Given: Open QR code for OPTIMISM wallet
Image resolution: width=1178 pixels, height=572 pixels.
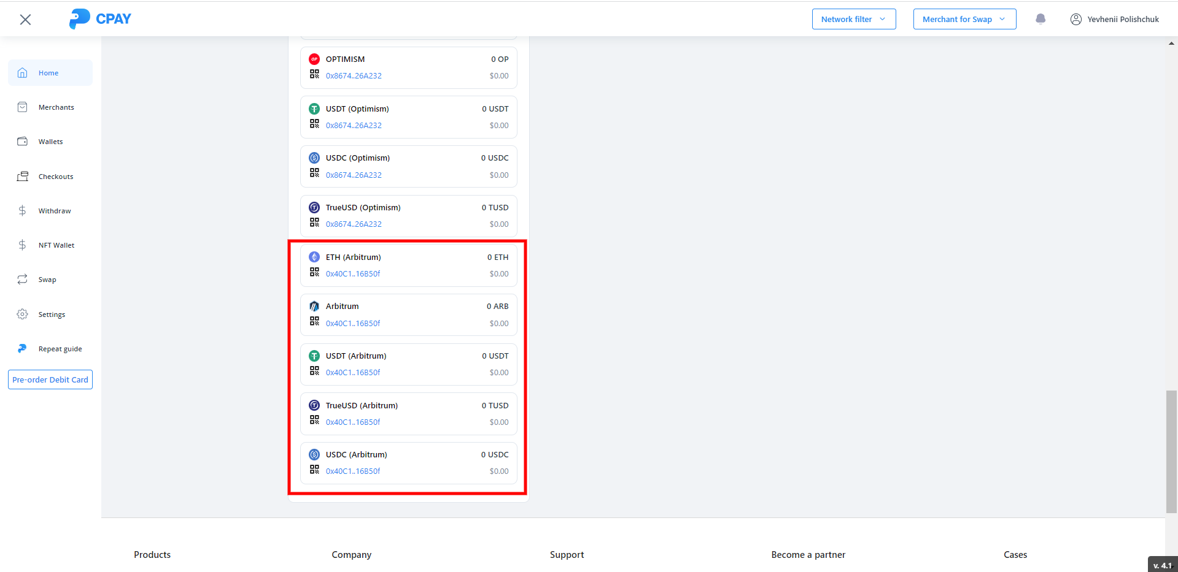Looking at the screenshot, I should (x=314, y=74).
